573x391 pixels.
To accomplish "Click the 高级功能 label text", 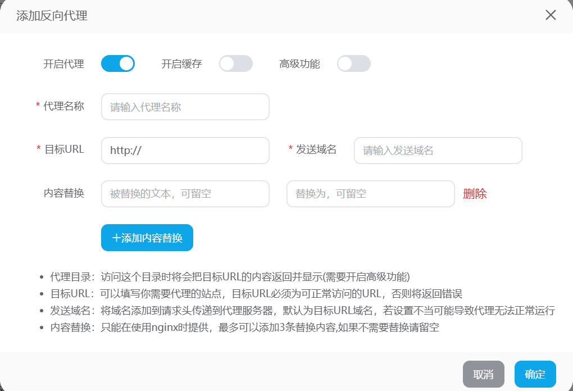I will tap(299, 64).
